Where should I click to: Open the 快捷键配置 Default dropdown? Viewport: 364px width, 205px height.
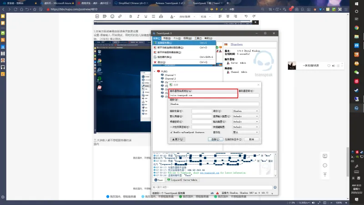(x=246, y=127)
